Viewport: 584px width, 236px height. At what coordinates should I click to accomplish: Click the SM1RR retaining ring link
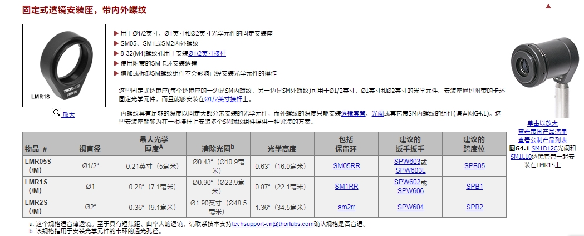pyautogui.click(x=346, y=187)
